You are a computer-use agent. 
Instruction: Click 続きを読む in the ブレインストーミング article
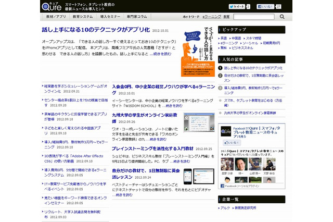click(x=180, y=161)
